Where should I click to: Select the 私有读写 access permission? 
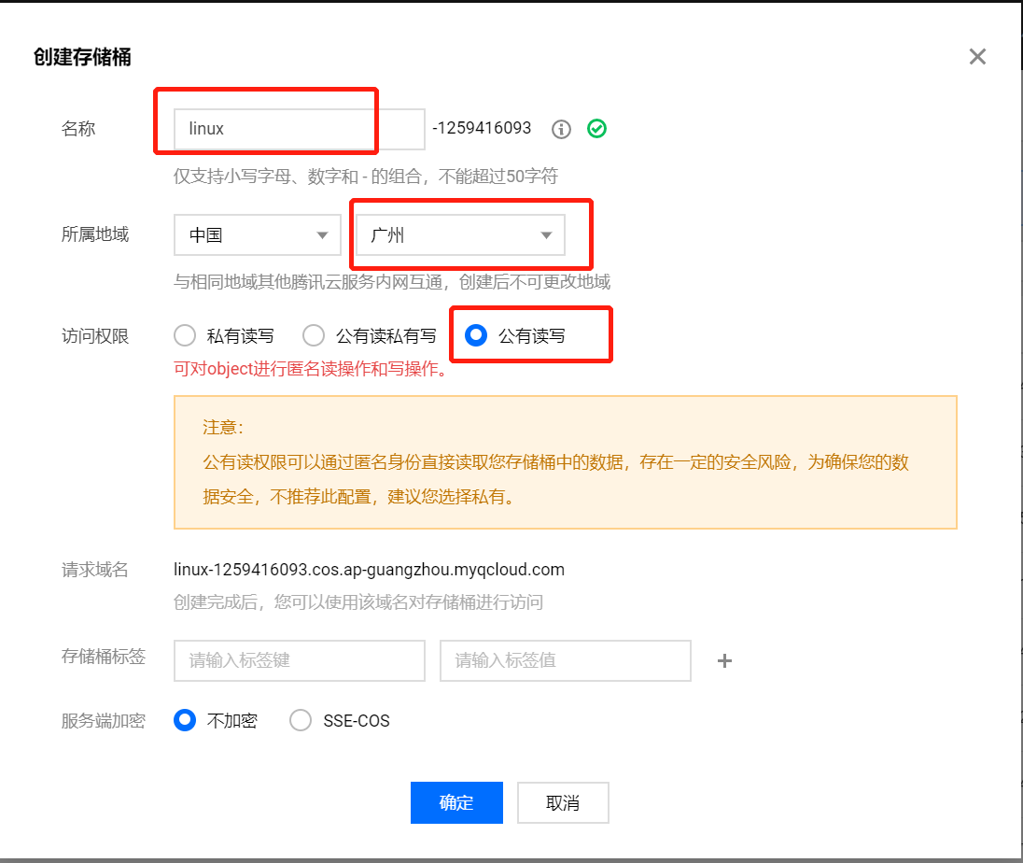[x=186, y=335]
